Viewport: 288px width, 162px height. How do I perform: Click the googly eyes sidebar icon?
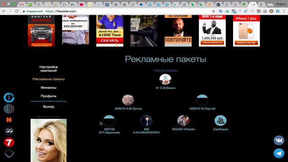[x=9, y=131]
